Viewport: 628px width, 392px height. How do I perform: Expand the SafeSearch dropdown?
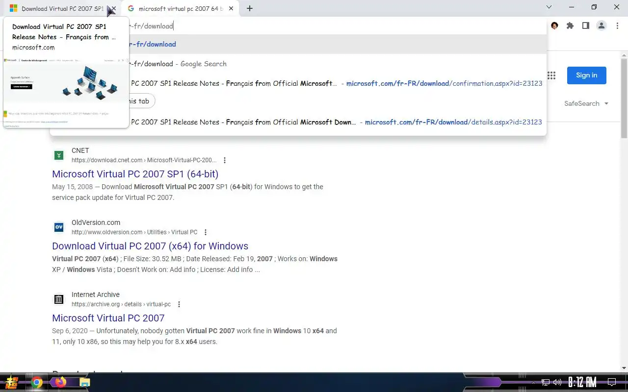click(586, 103)
